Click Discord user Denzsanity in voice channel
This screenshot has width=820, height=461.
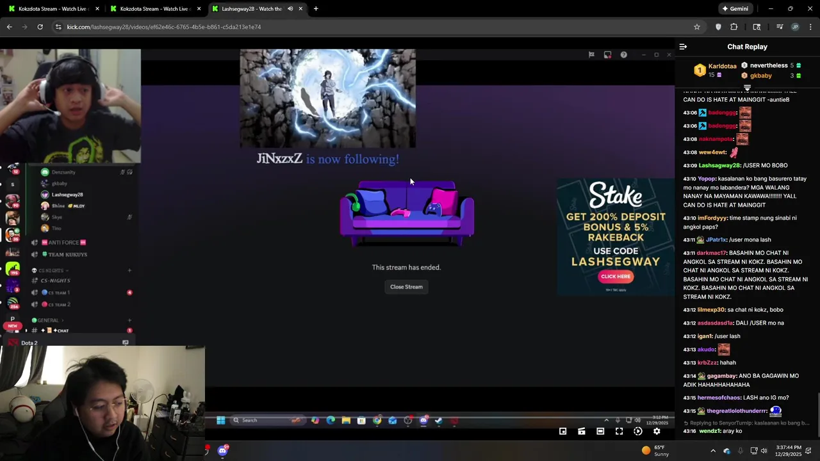[x=63, y=172]
